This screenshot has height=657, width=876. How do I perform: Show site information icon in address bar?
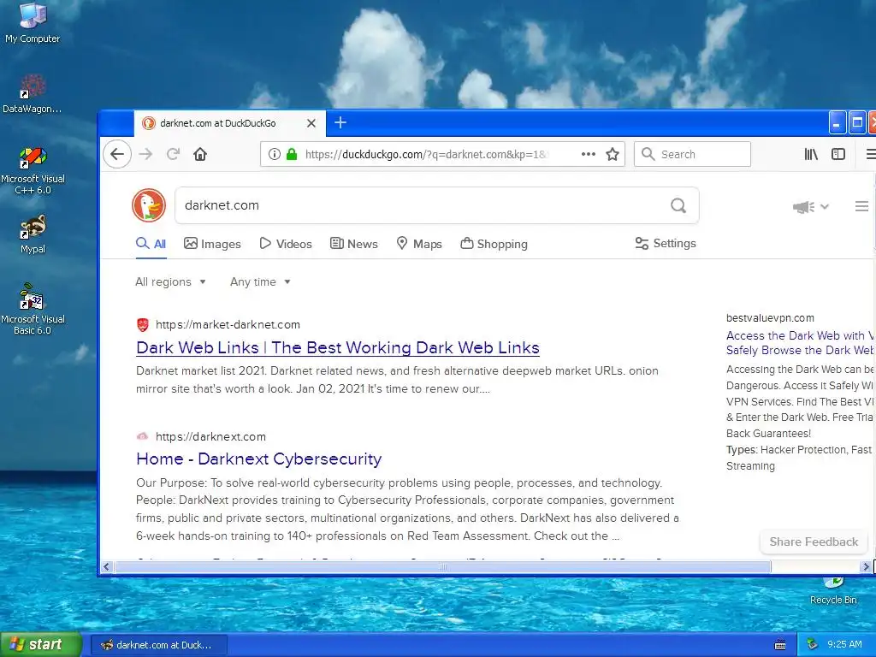pyautogui.click(x=274, y=154)
